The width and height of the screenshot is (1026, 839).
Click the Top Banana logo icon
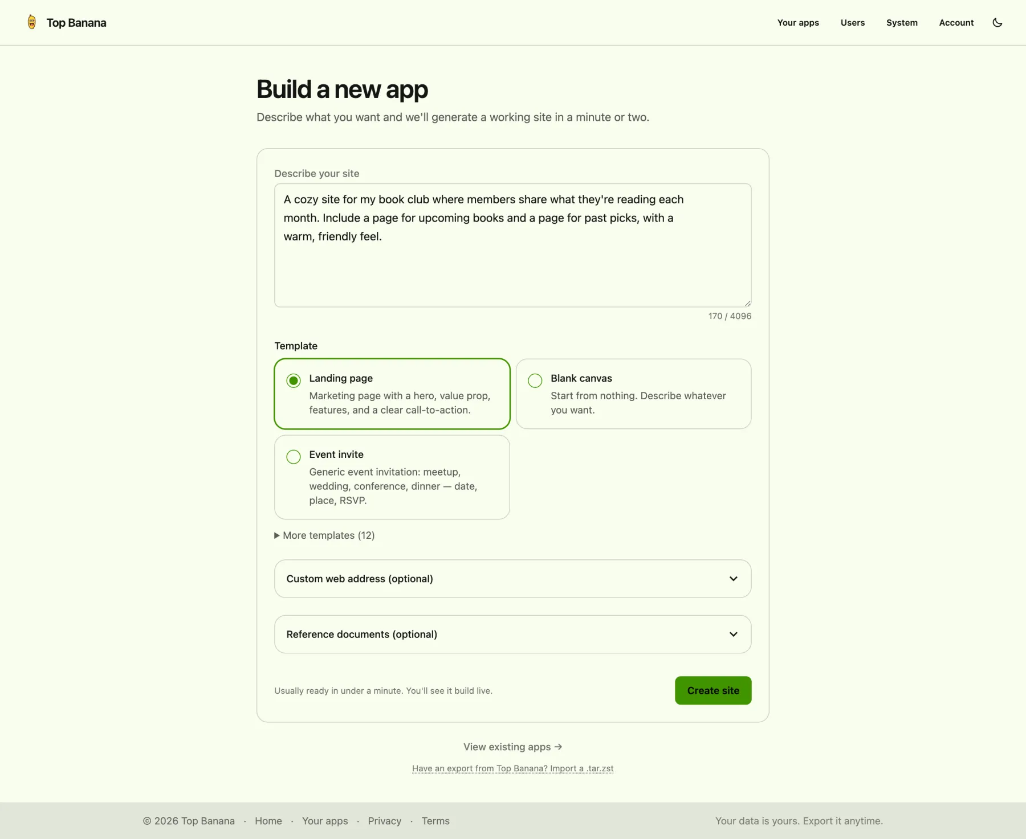(32, 22)
